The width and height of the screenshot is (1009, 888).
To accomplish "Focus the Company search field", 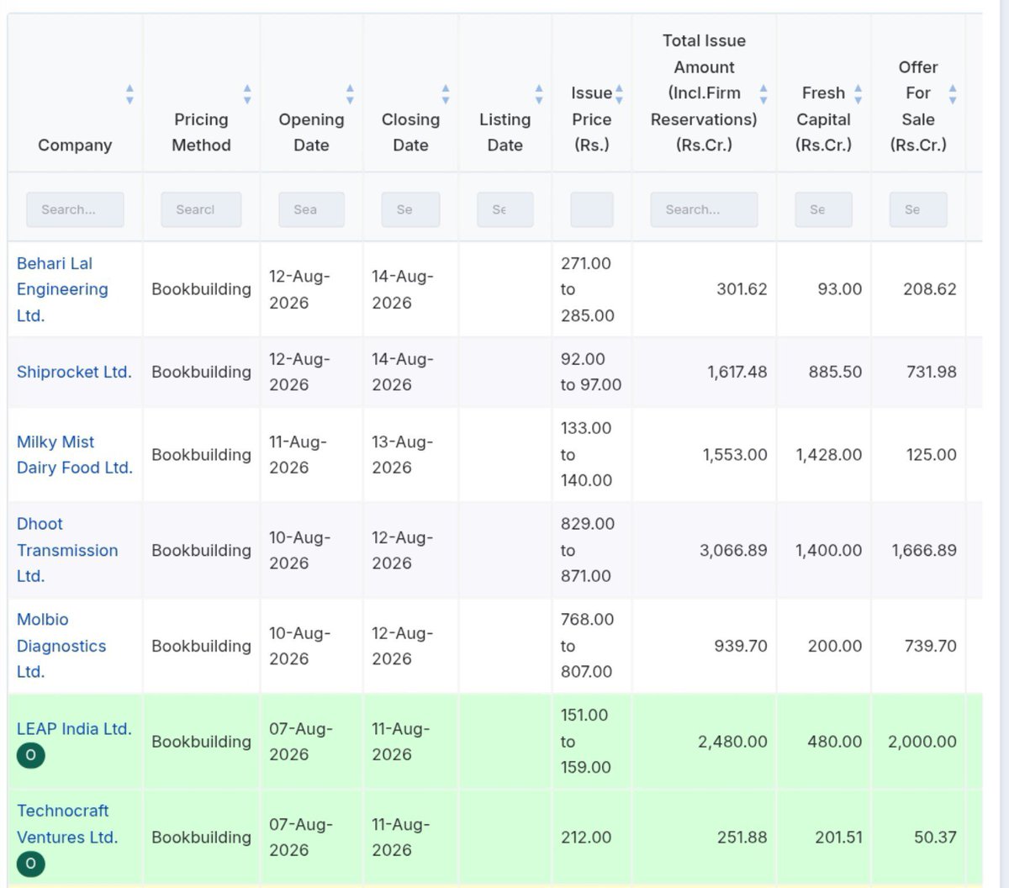I will coord(75,209).
